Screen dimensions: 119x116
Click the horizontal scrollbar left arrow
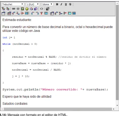pyautogui.click(x=2, y=109)
